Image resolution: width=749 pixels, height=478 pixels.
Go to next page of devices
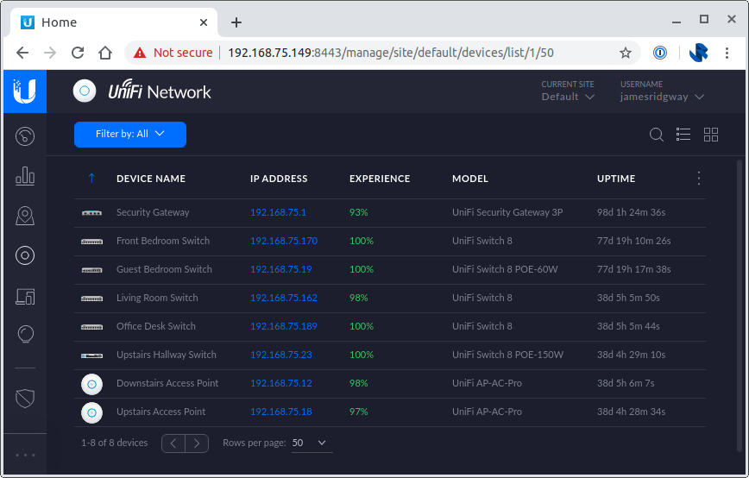pos(197,443)
